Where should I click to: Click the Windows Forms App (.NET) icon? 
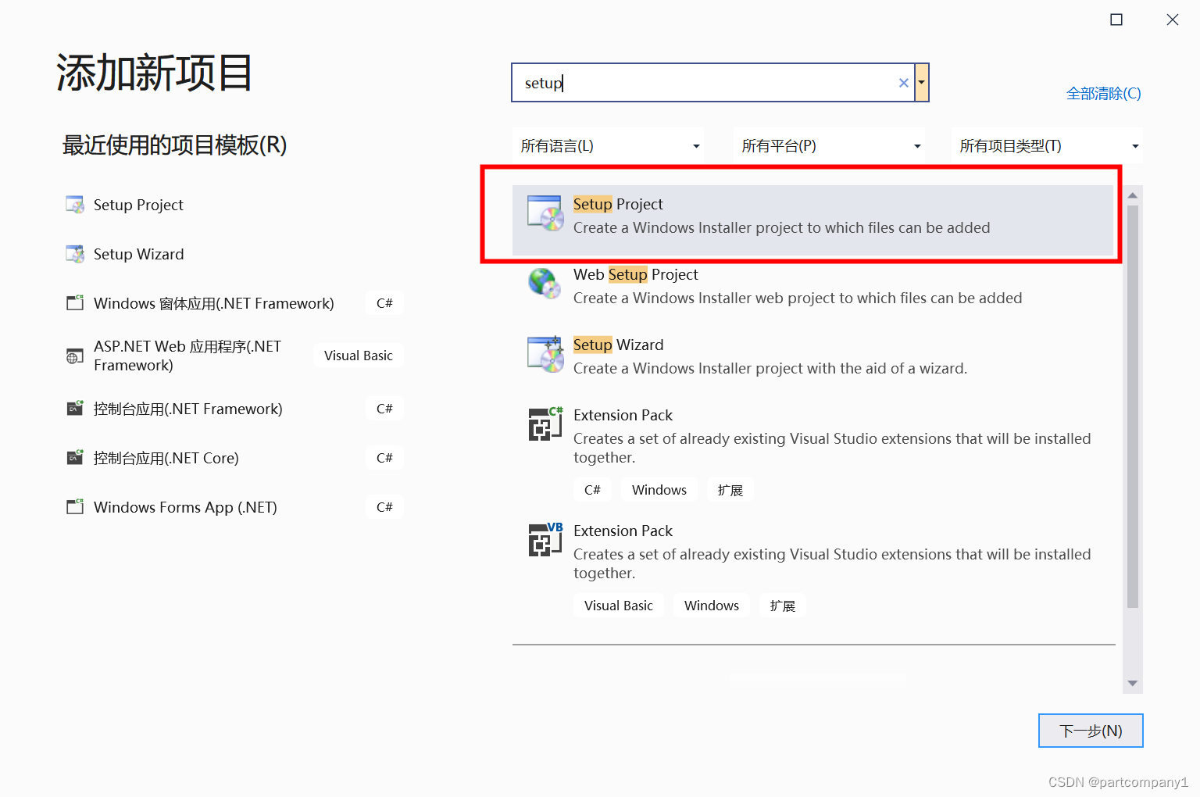pos(75,507)
